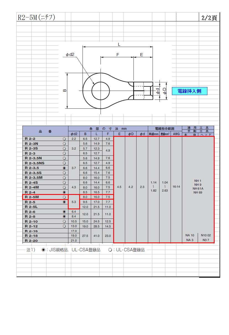Screen dimensions: 229x335
Task: Select the "R 2-3.5M" part number
Action: click(x=34, y=178)
